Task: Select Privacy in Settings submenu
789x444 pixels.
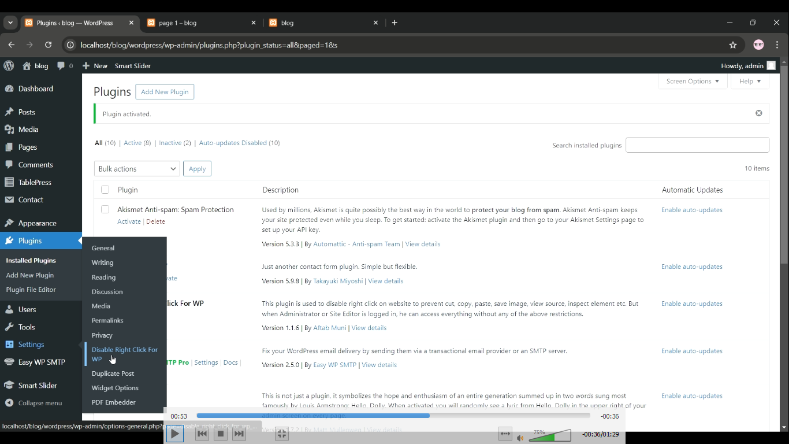Action: (102, 335)
